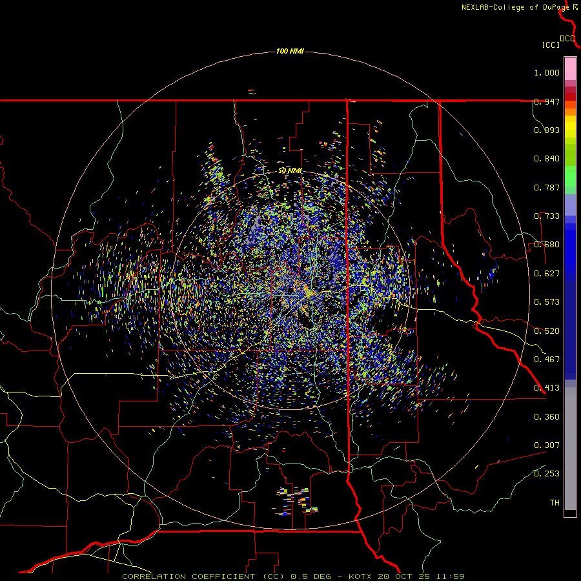Select the 0.893 scale value
This screenshot has height=581, width=581.
[547, 130]
